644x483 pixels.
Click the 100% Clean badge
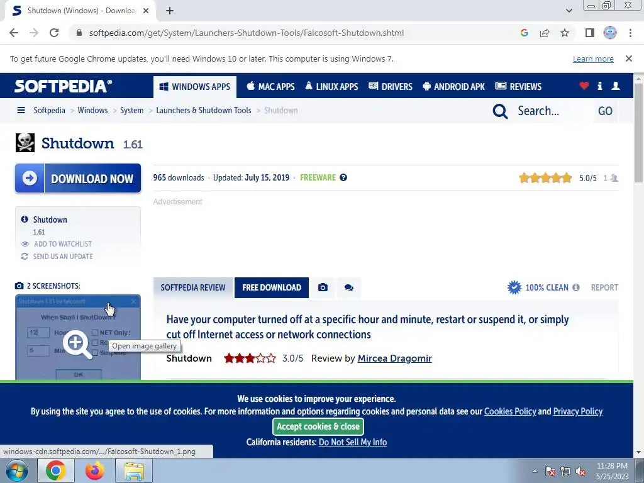click(x=538, y=287)
